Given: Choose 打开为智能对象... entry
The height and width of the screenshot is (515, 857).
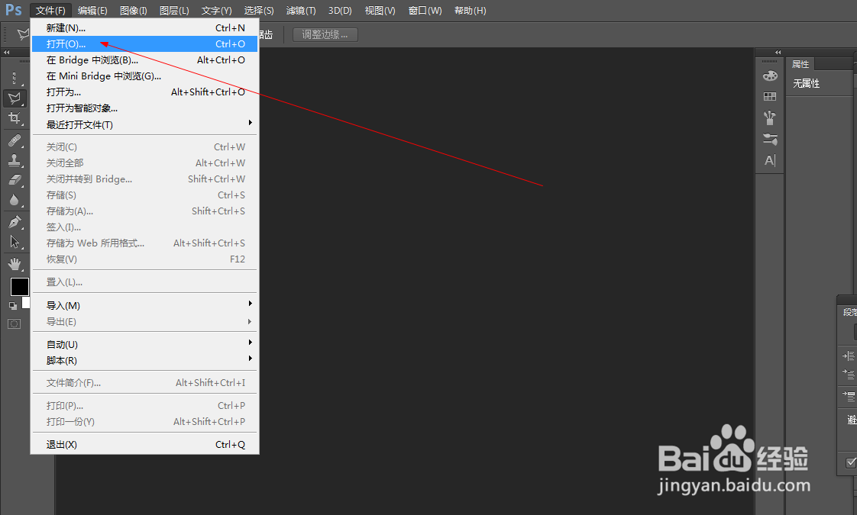Looking at the screenshot, I should click(x=145, y=108).
